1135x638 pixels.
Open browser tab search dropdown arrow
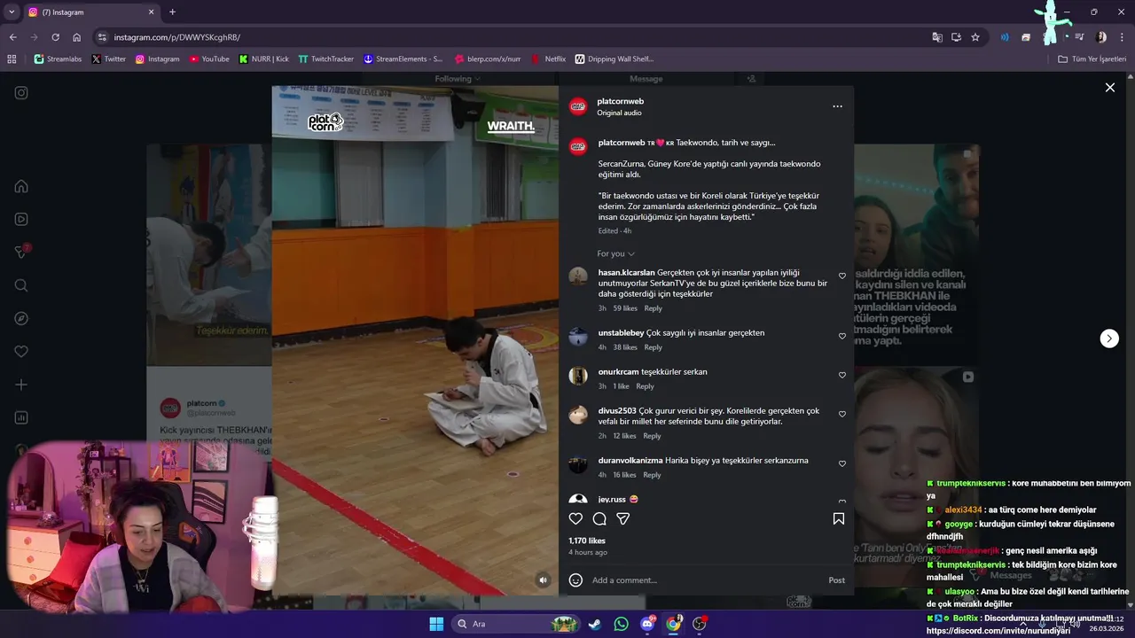point(12,12)
